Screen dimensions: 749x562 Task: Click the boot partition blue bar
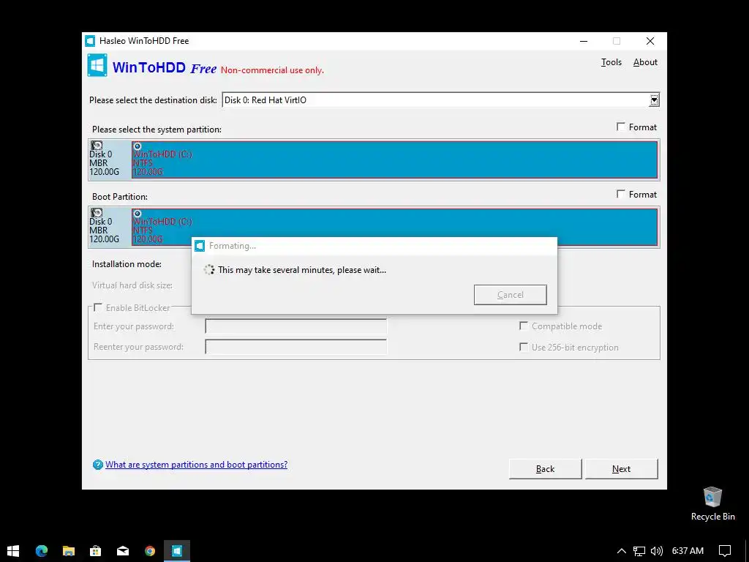click(x=394, y=227)
